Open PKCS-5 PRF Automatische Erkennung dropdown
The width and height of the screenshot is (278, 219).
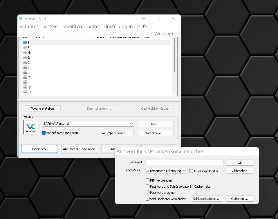pos(166,171)
